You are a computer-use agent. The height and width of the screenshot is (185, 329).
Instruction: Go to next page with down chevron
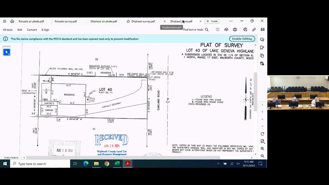coord(262,126)
